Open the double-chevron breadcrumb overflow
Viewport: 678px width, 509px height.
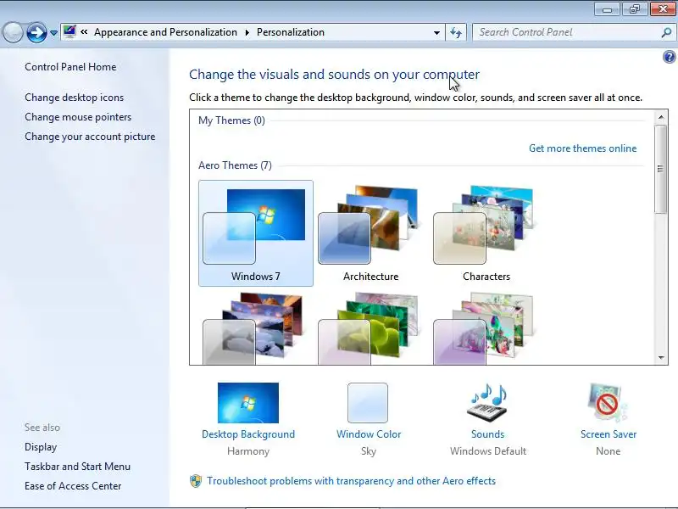coord(84,32)
